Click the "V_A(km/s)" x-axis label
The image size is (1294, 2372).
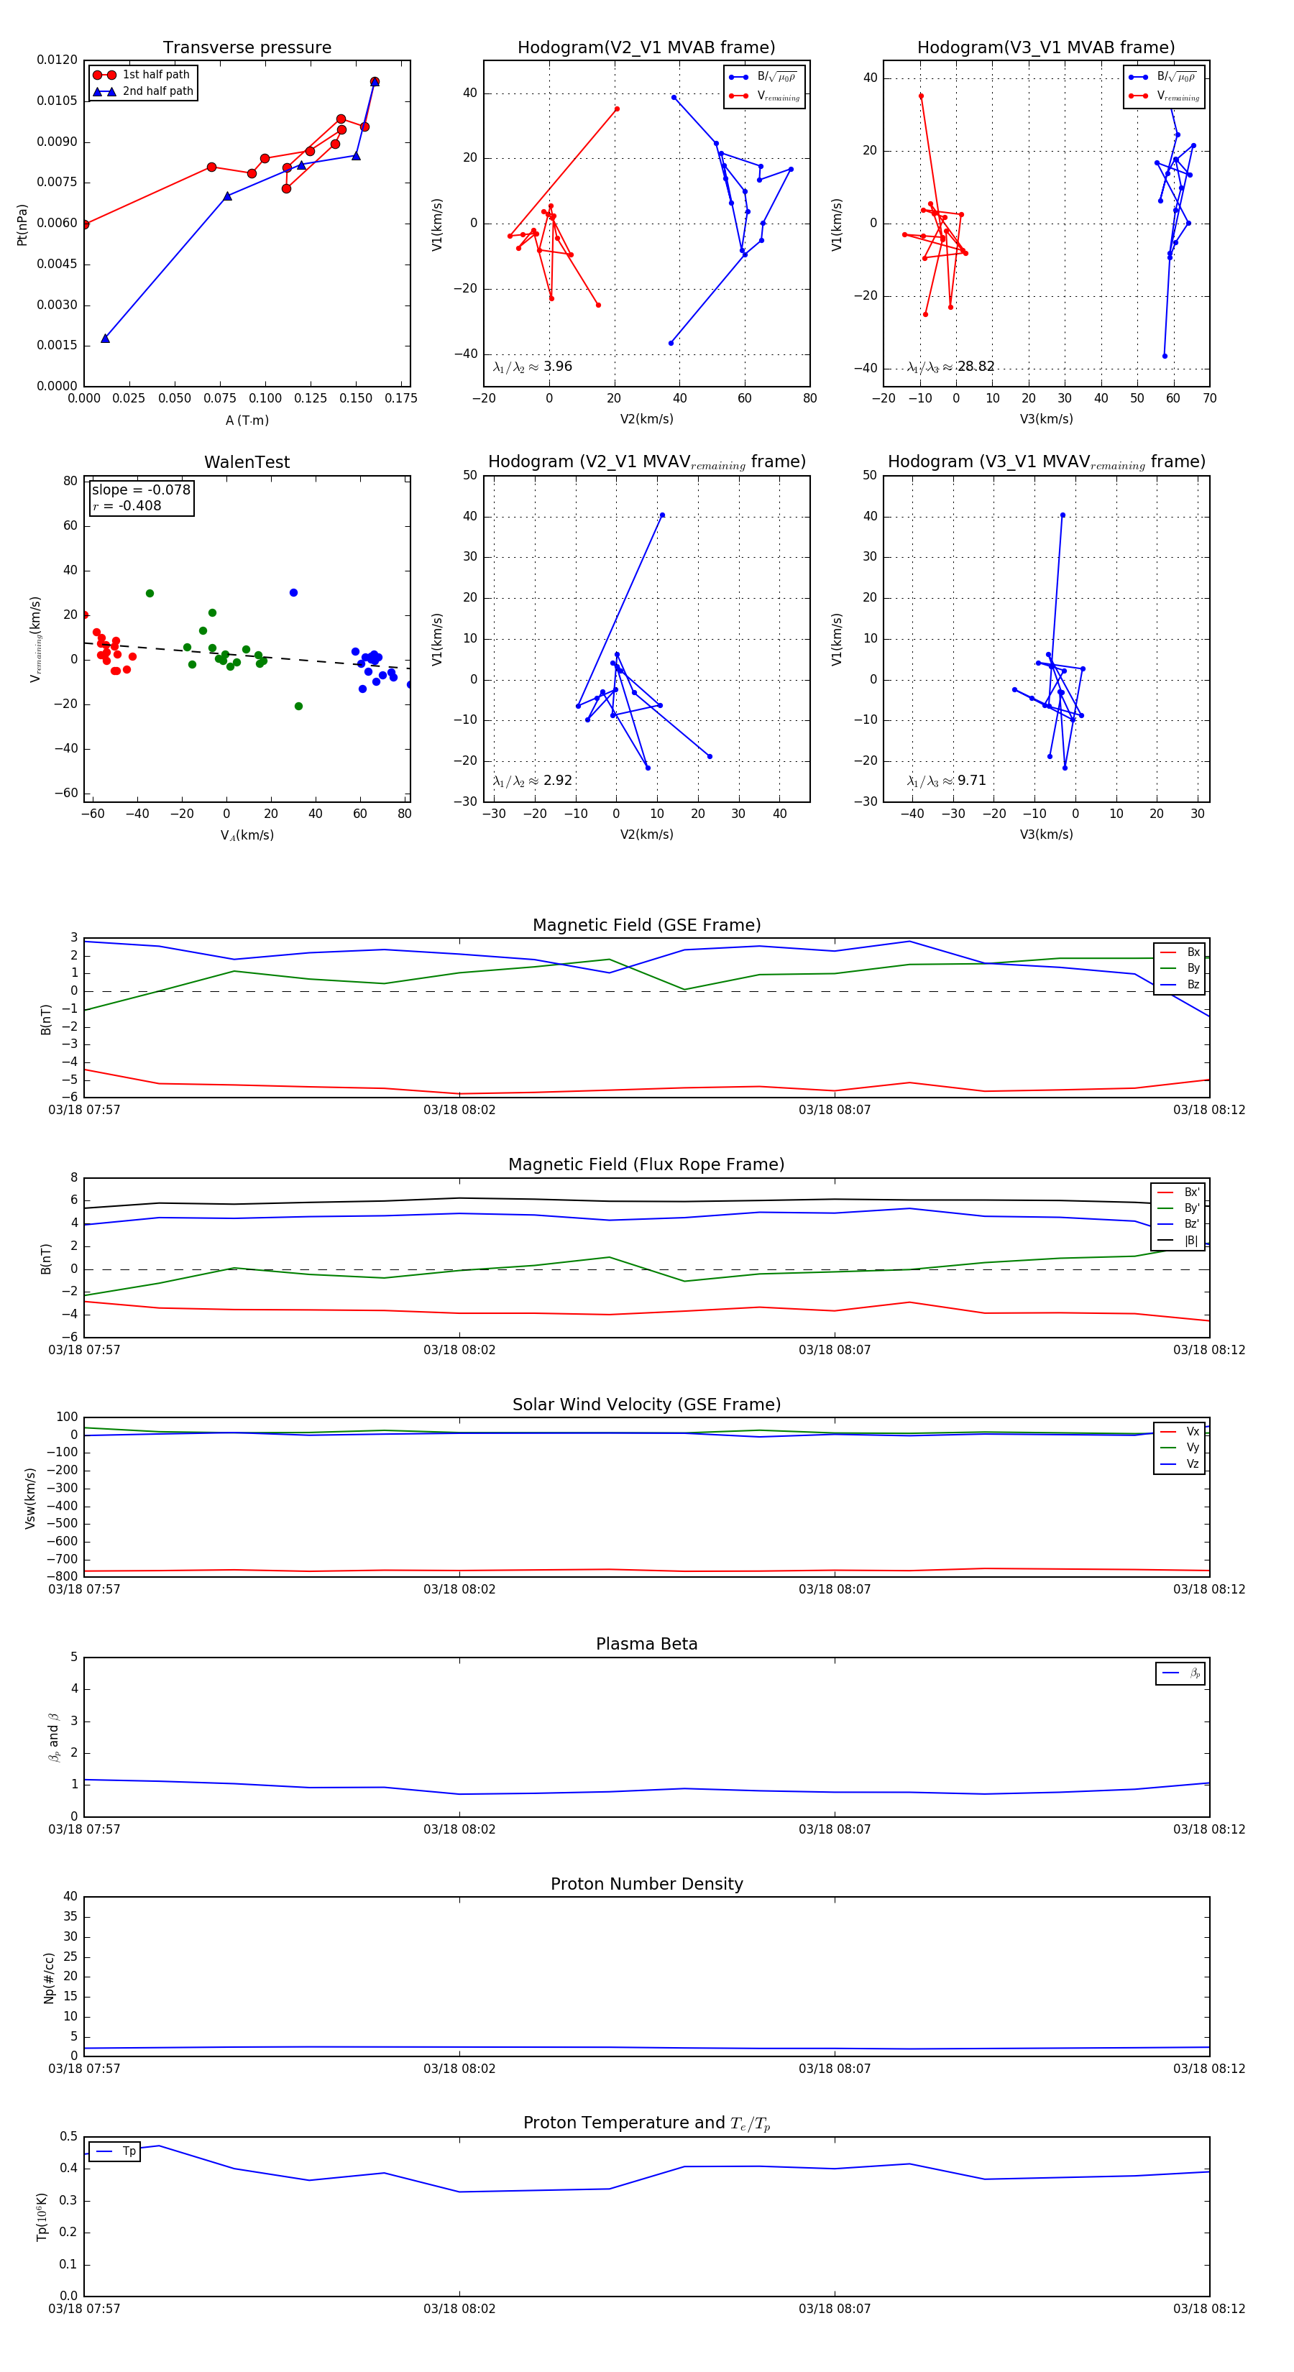point(247,835)
